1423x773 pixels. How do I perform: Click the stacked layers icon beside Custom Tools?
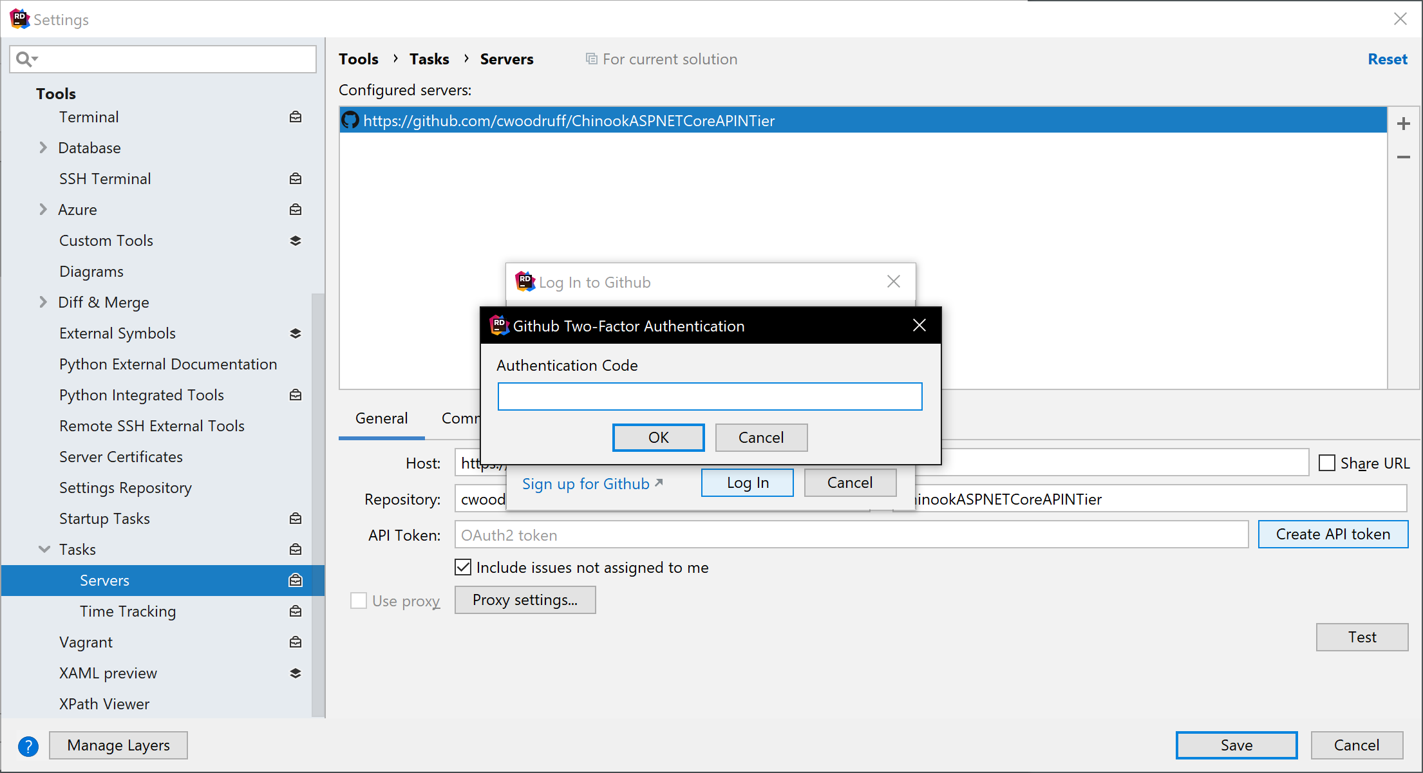point(296,241)
